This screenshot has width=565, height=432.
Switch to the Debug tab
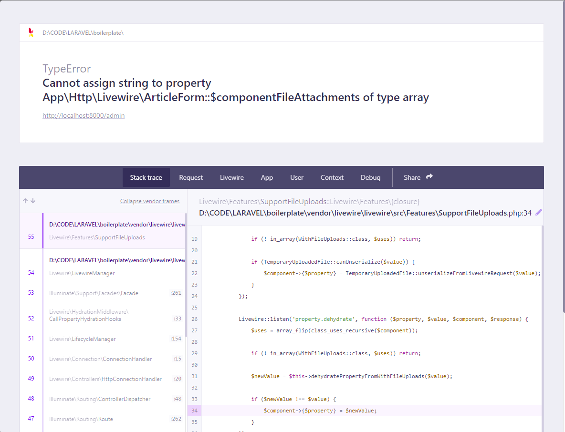[370, 177]
